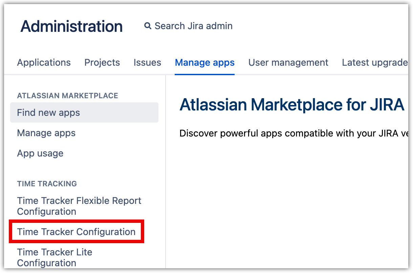Click the ATLASSIAN MARKETPLACE section heading
The image size is (413, 273).
(68, 96)
